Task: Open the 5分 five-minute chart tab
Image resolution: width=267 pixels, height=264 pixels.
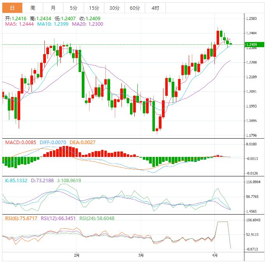Action: point(74,8)
